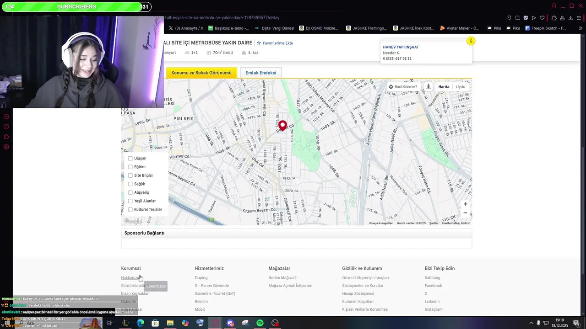Click the Nasıl Giderim? directions button
586x329 pixels.
[403, 87]
